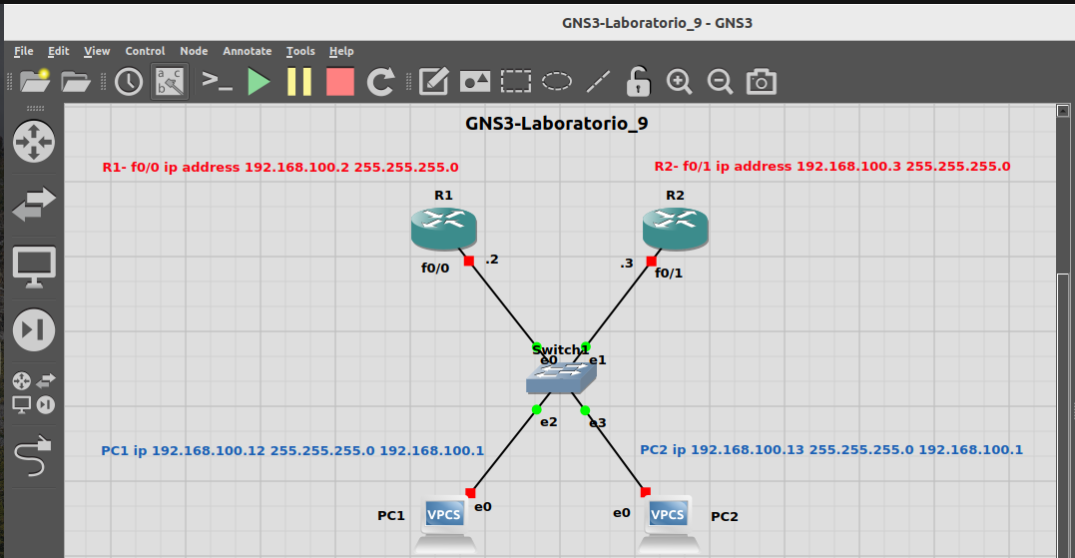Image resolution: width=1075 pixels, height=558 pixels.
Task: Select the Draw a rectangle tool
Action: coord(516,82)
